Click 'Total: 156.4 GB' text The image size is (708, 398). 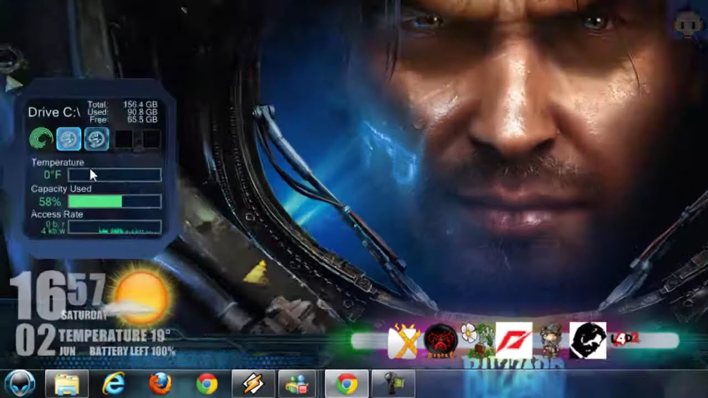pyautogui.click(x=123, y=104)
